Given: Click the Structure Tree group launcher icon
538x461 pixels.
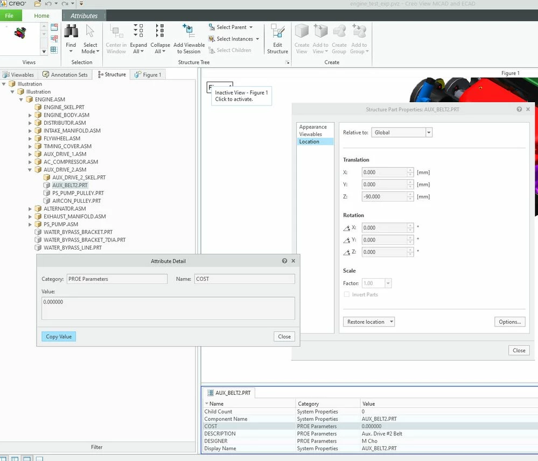Looking at the screenshot, I should (x=288, y=62).
